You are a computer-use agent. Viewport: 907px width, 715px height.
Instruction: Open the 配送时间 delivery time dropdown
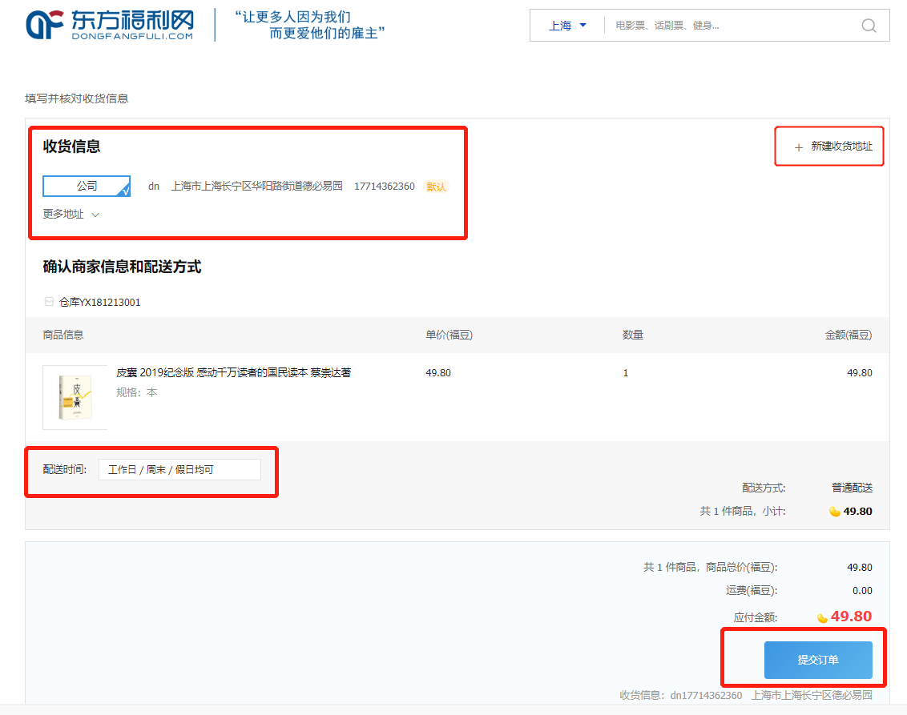click(180, 469)
